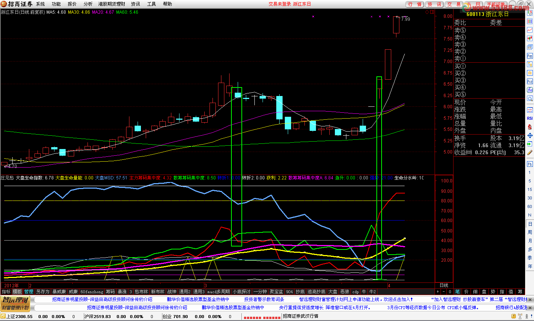Switch to the 模板 tab

(x=17, y=292)
